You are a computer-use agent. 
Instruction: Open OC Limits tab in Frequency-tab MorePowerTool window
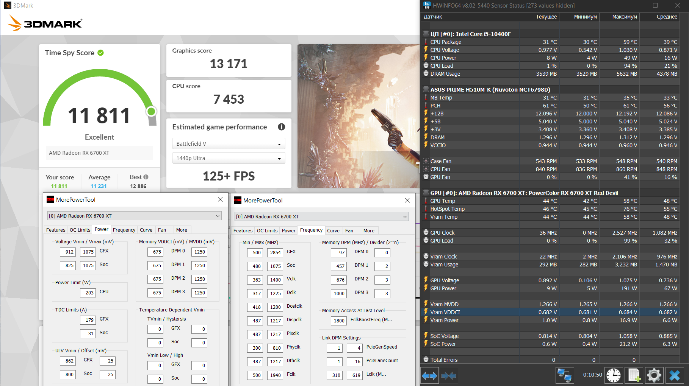coord(267,230)
